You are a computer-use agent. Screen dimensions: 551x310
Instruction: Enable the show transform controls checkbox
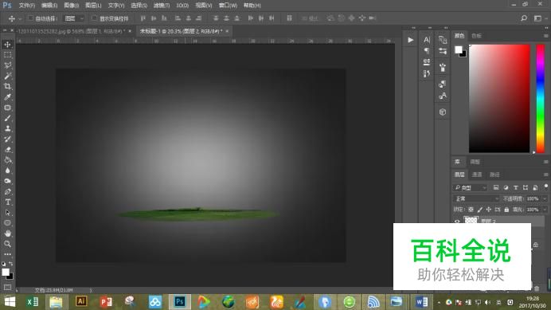(x=94, y=18)
